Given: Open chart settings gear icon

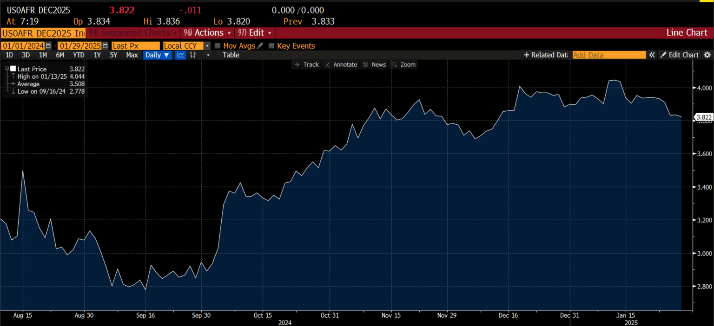Looking at the screenshot, I should (707, 55).
